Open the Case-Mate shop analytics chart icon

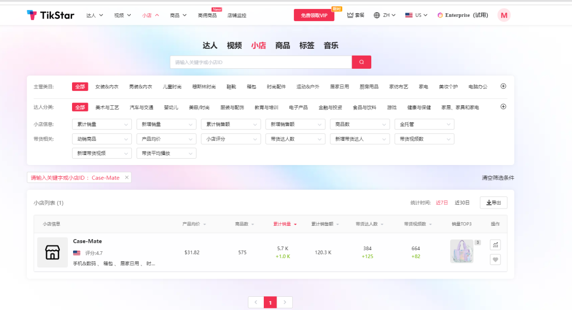point(495,245)
